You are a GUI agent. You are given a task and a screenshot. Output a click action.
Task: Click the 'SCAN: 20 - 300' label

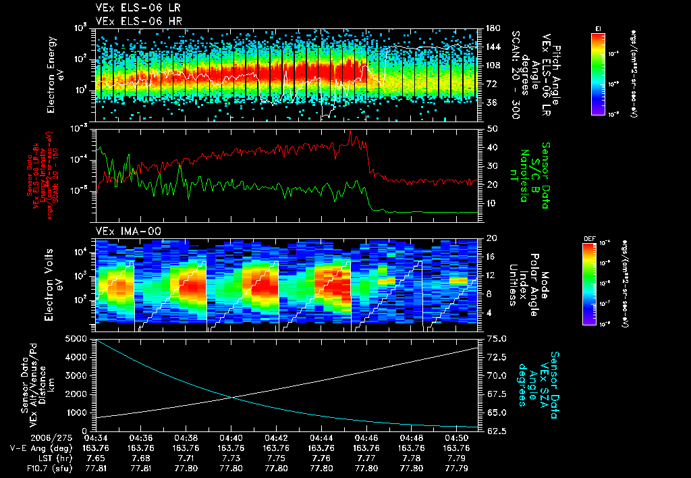coord(516,75)
